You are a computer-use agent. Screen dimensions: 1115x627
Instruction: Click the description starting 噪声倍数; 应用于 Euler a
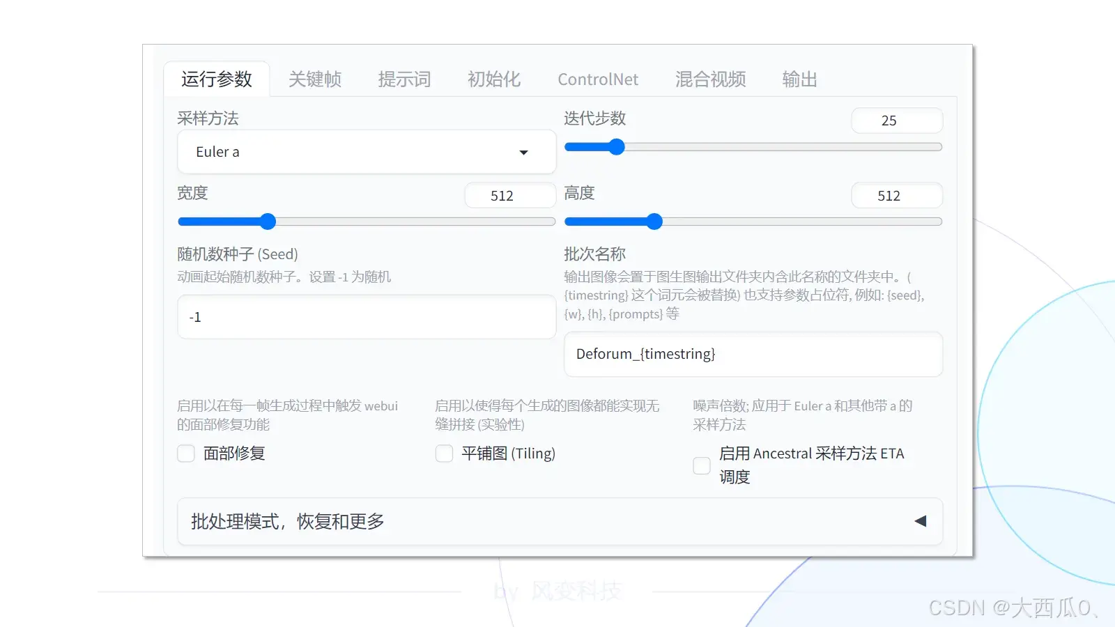803,415
